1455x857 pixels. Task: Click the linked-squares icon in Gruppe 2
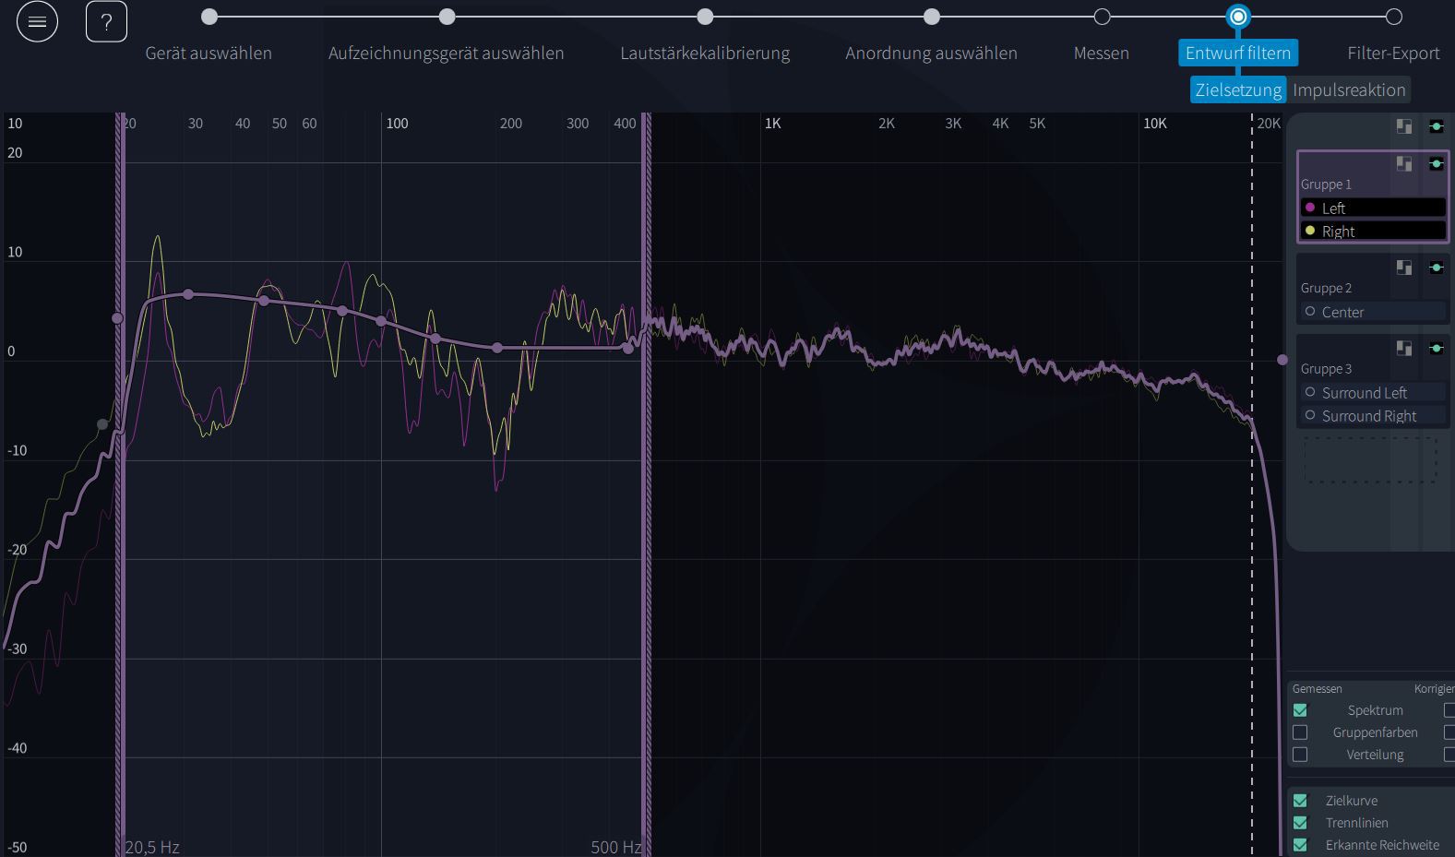point(1404,268)
